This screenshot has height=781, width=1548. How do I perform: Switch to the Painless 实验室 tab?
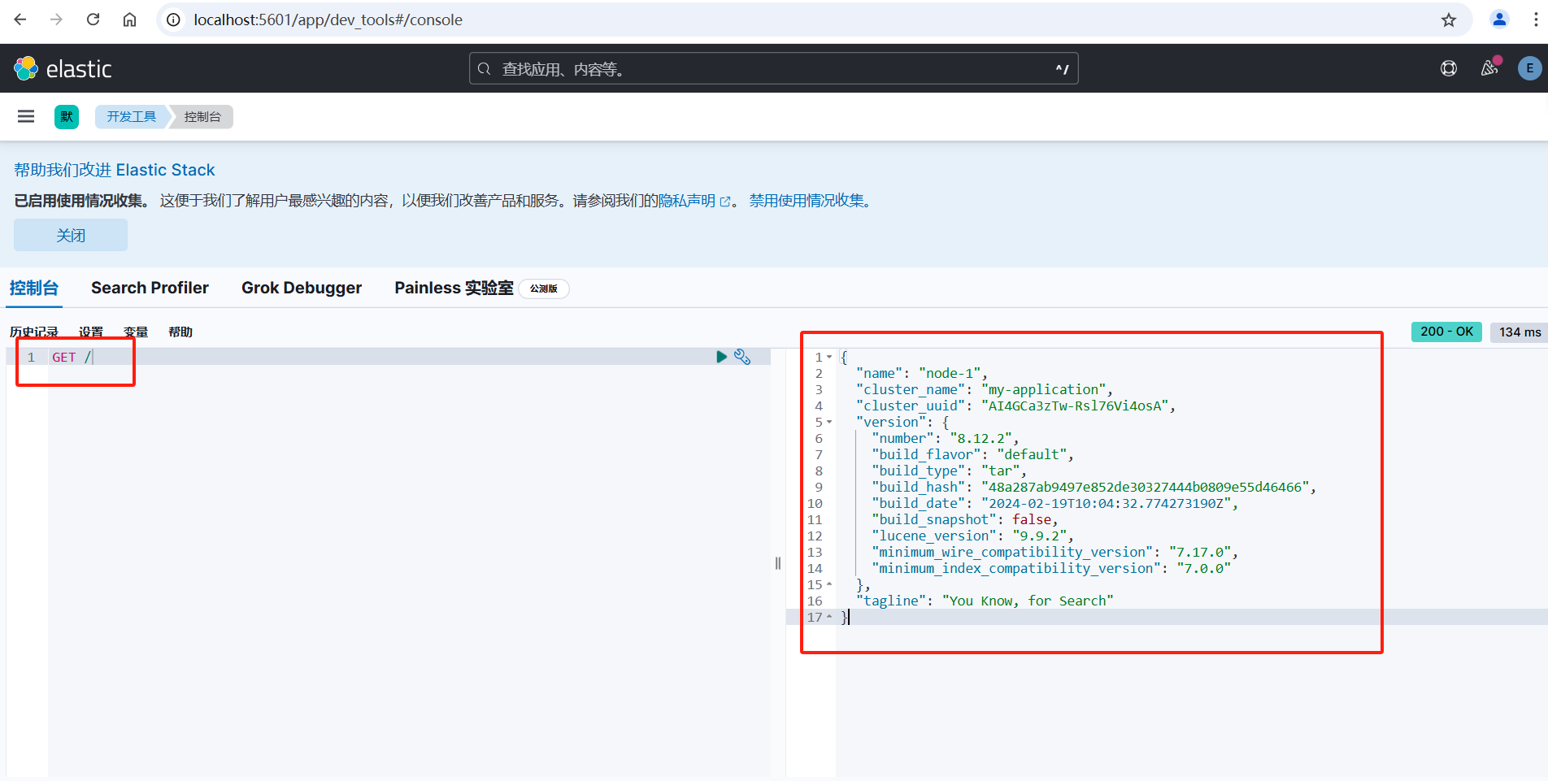coord(454,288)
